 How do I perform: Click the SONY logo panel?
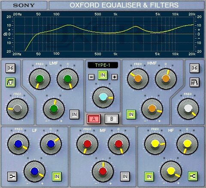(x=24, y=6)
